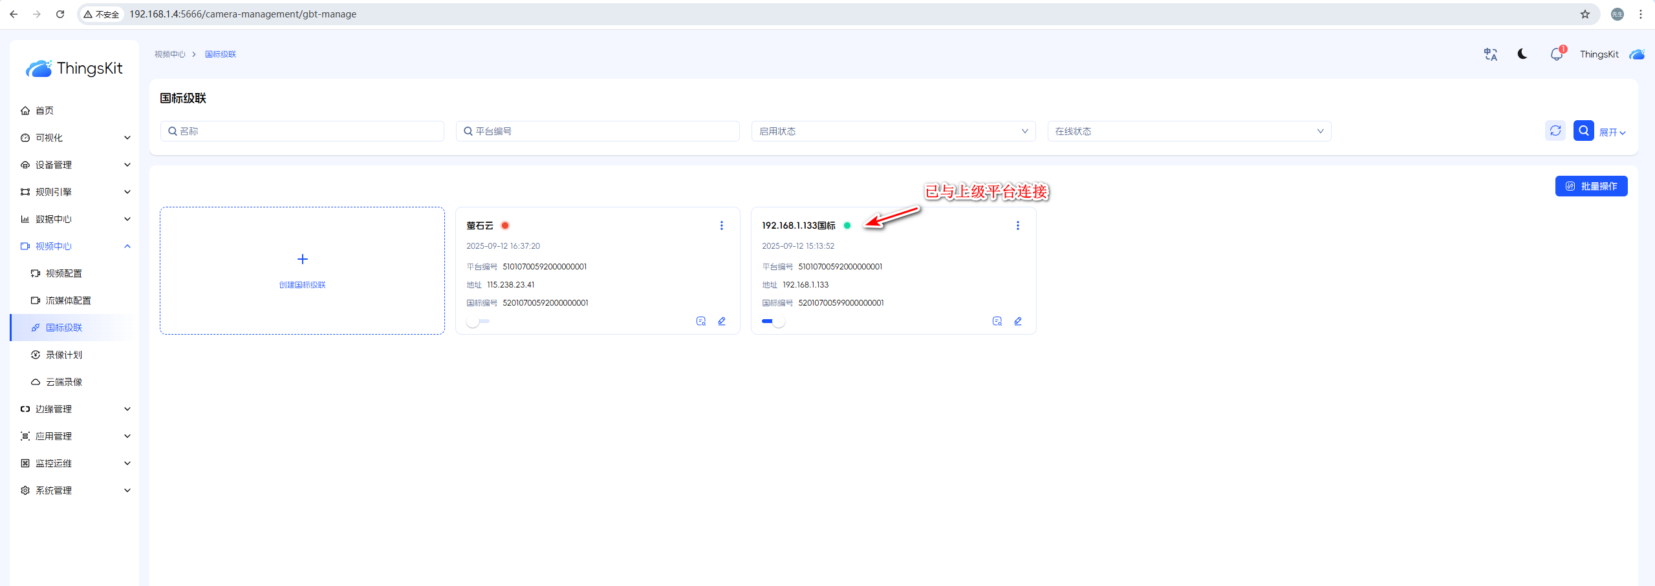This screenshot has width=1655, height=586.
Task: Expand the 设备管理 sidebar menu
Action: (74, 165)
